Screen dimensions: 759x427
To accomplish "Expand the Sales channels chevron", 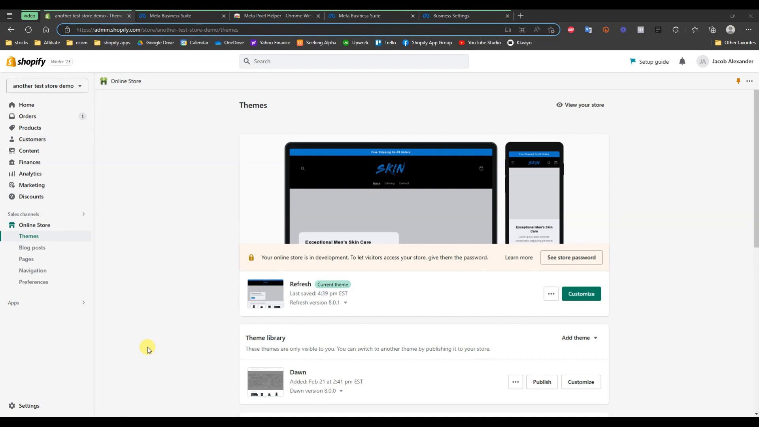I will tap(83, 214).
